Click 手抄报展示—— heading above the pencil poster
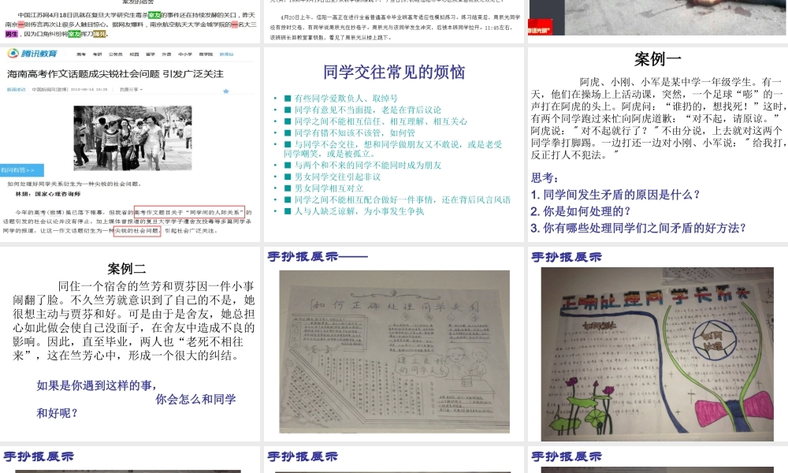The height and width of the screenshot is (473, 788). [318, 257]
